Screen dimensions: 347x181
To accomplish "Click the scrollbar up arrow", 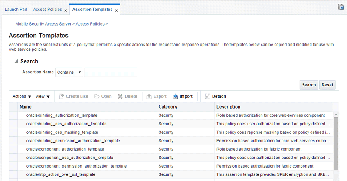I will point(336,115).
